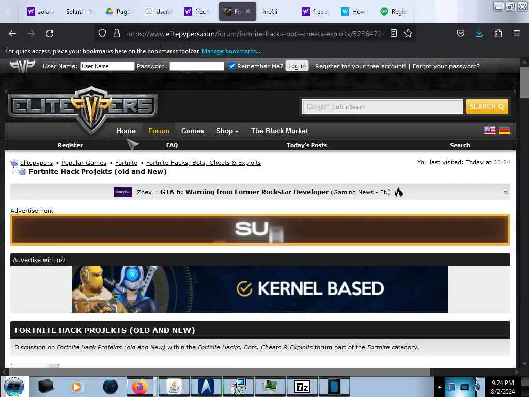Click the small EVP logo beside User Name
This screenshot has height=397, width=529.
coord(22,66)
